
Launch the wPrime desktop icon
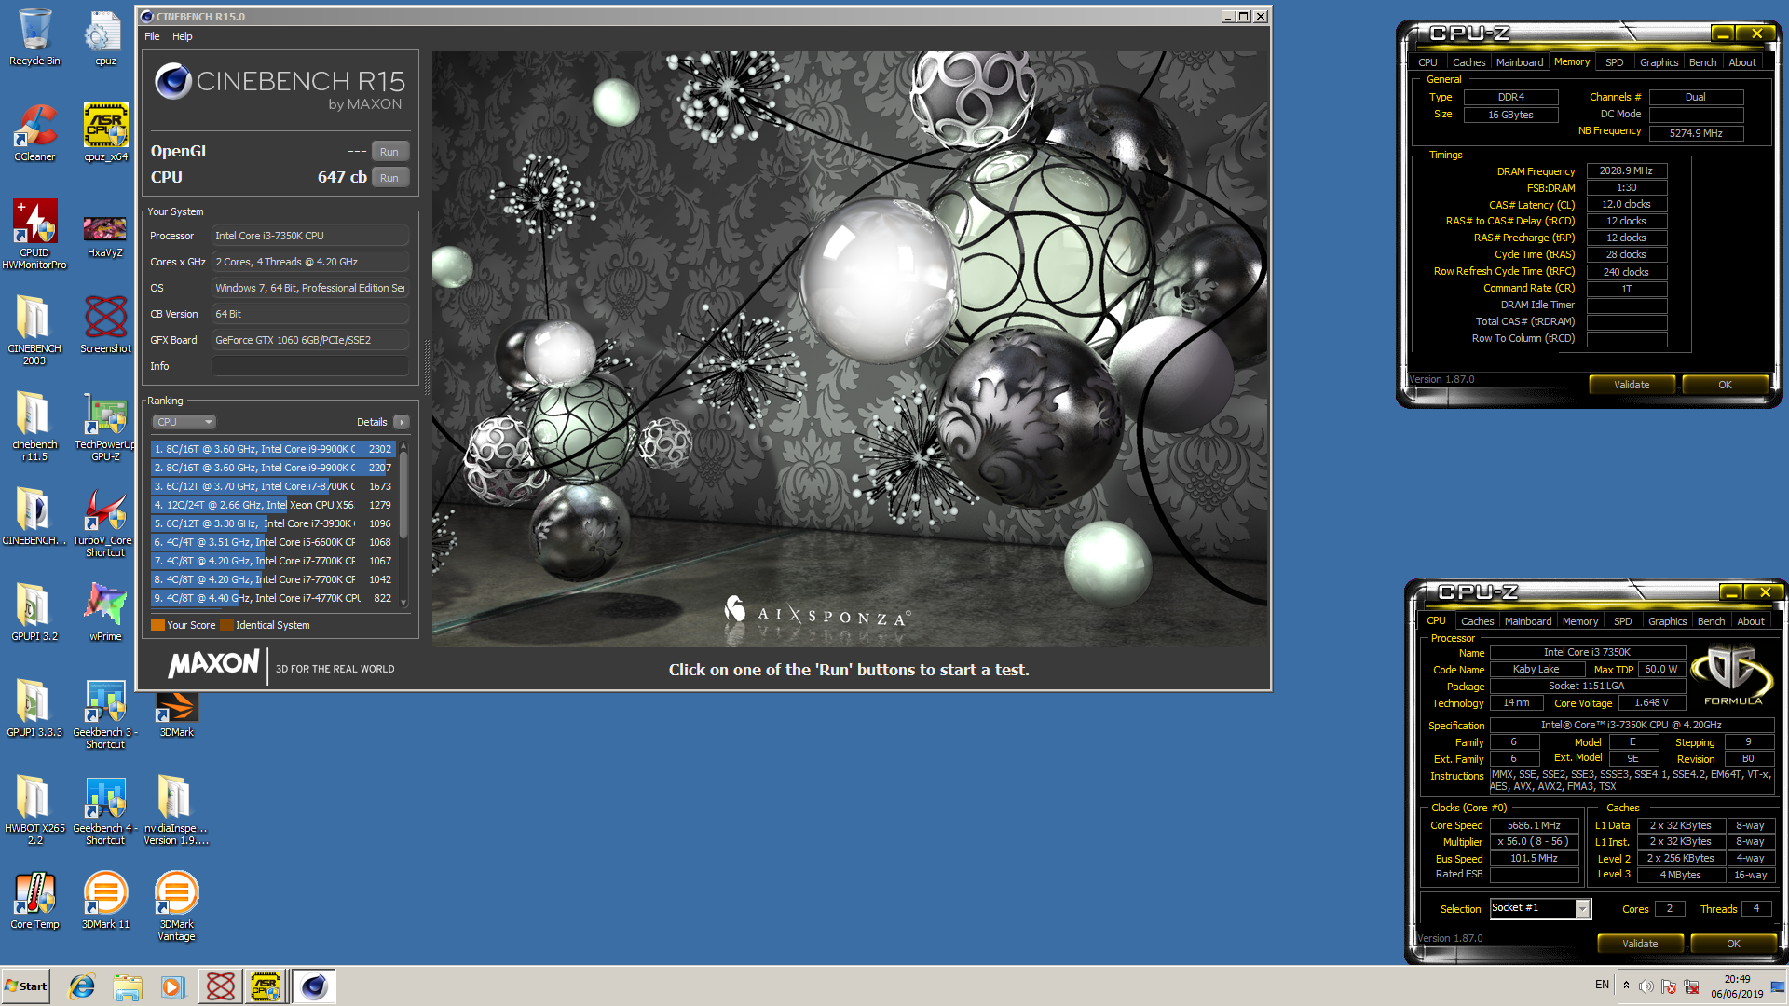click(105, 612)
